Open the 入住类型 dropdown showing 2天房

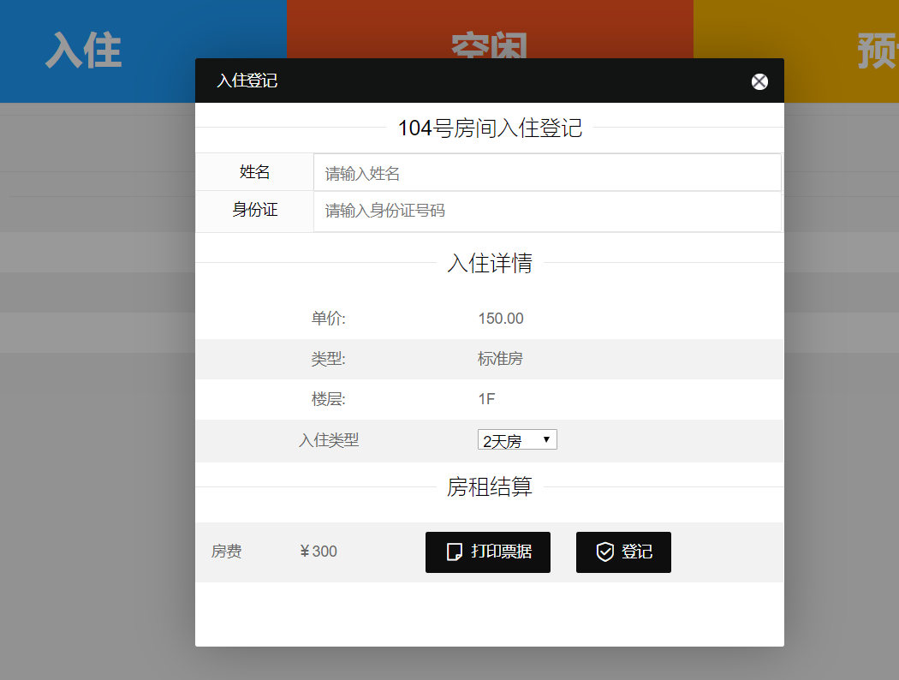point(517,440)
